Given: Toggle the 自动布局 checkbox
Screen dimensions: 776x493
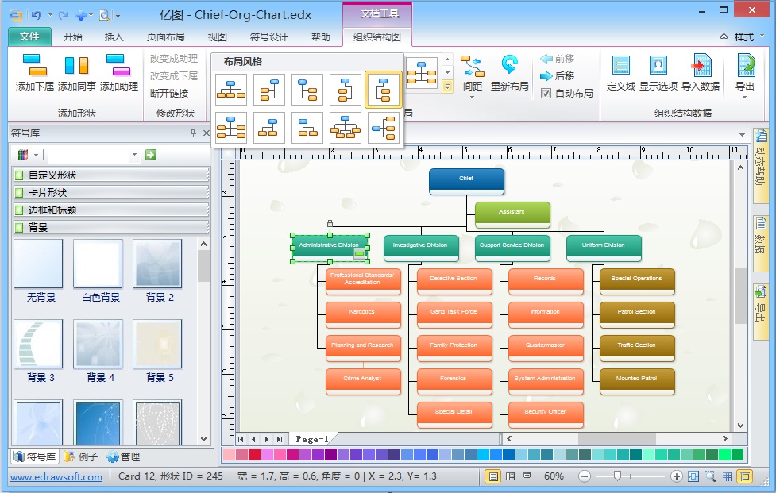Looking at the screenshot, I should pyautogui.click(x=546, y=93).
